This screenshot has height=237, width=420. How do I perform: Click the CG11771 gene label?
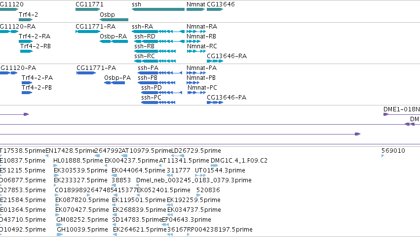[x=89, y=4]
